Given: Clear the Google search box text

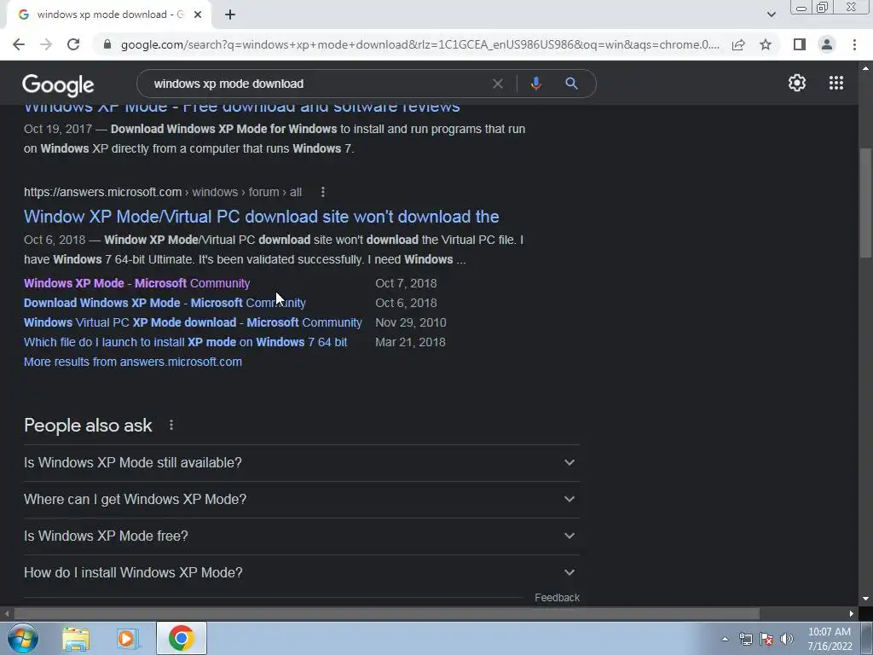Looking at the screenshot, I should click(x=498, y=84).
